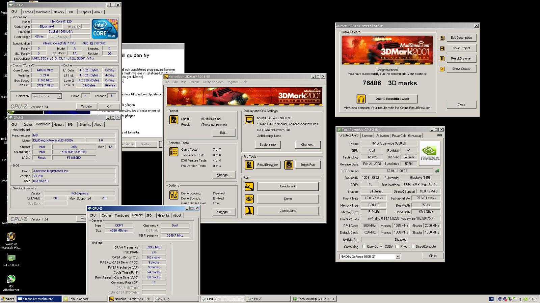Click the Edit... button in Project section
The width and height of the screenshot is (540, 303).
coord(224,133)
